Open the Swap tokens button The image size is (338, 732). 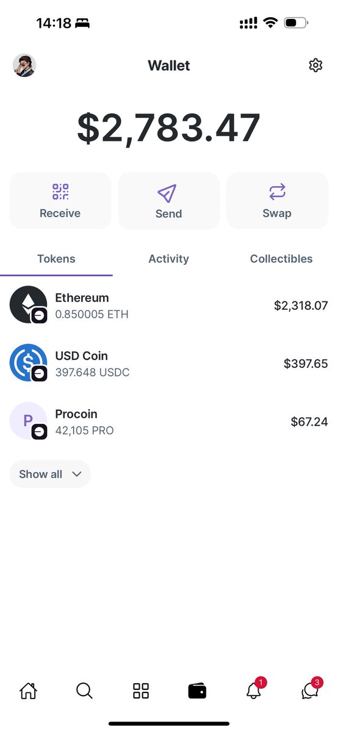277,201
